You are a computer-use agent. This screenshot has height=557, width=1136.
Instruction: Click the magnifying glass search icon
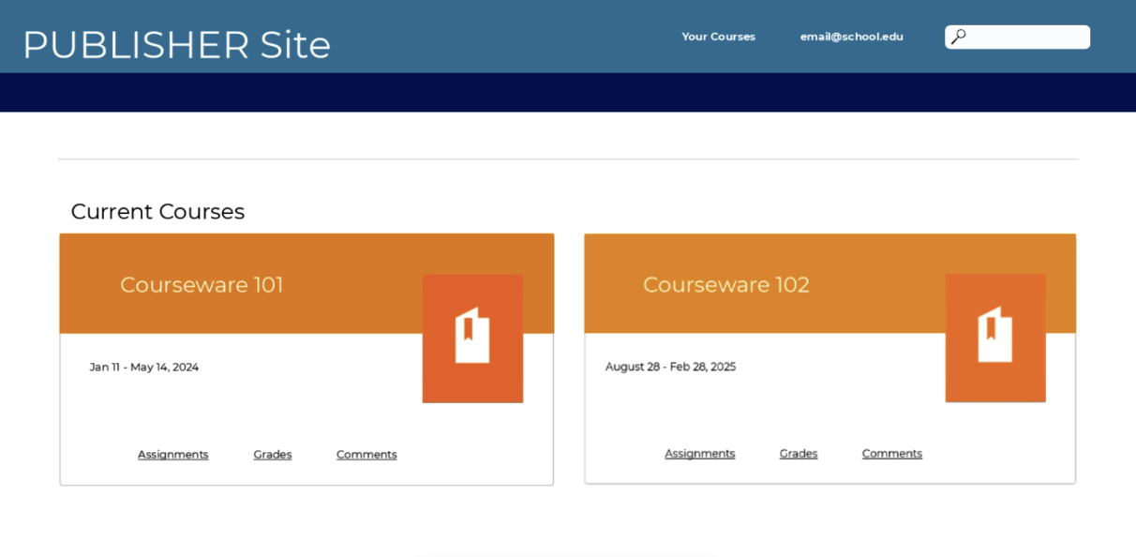pos(959,36)
